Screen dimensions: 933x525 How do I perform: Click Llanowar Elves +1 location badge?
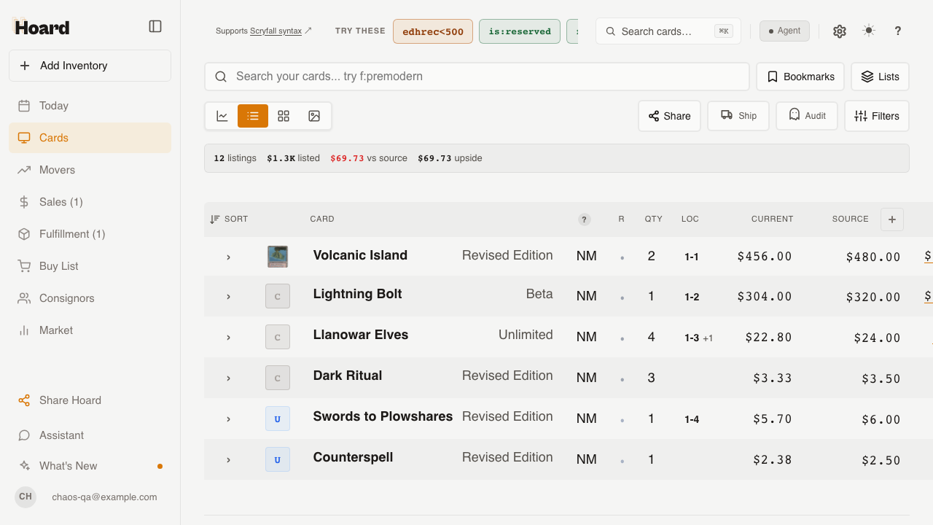pos(708,338)
